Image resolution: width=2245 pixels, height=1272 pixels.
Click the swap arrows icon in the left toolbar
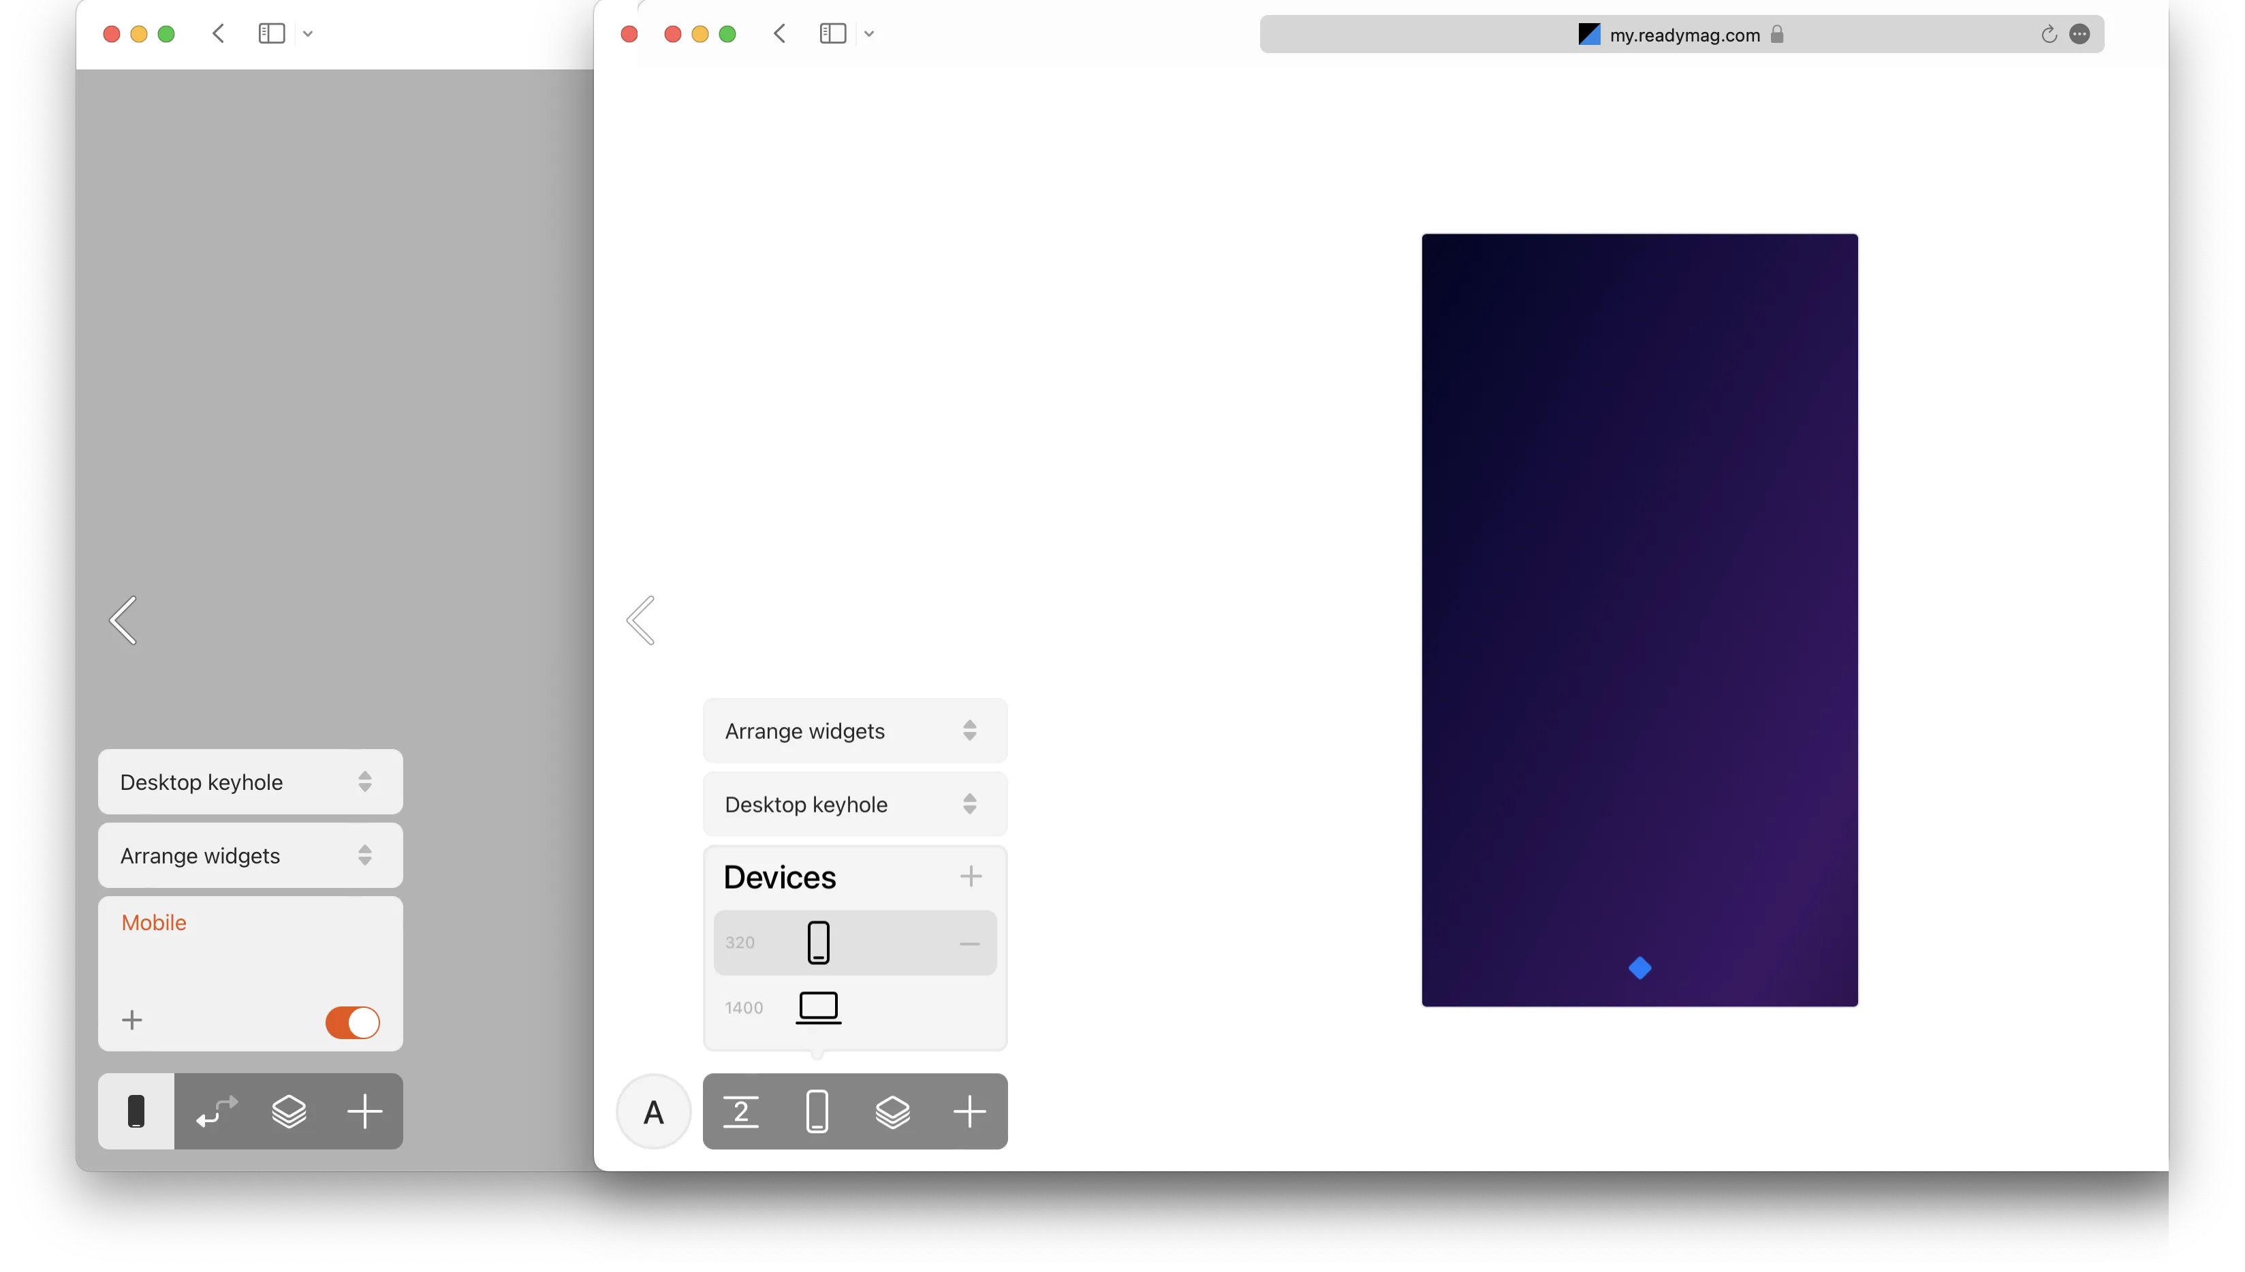pyautogui.click(x=215, y=1111)
